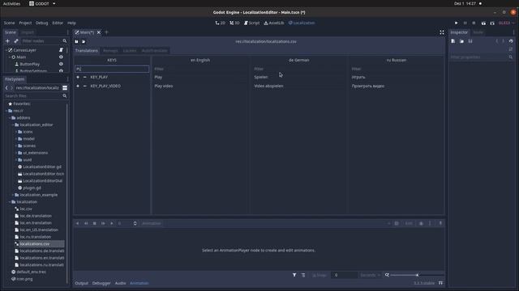
Task: Adjust the animation timeline zoom slider
Action: [417, 275]
